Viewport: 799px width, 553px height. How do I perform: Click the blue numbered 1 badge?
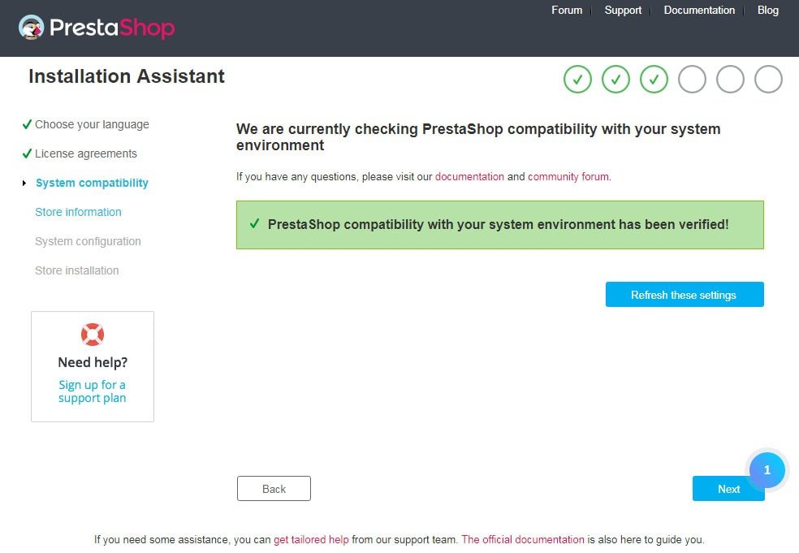pos(767,470)
